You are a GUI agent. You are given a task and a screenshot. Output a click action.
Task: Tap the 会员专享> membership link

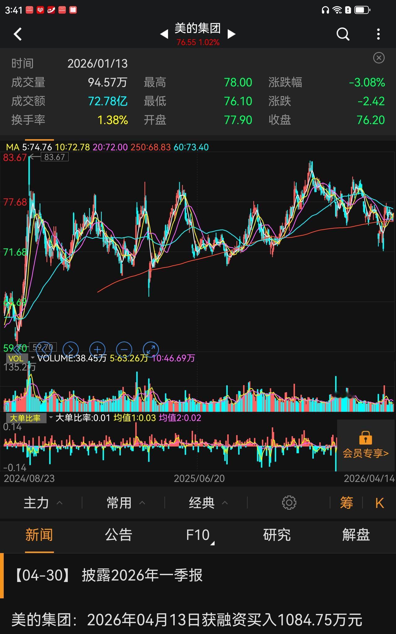366,453
